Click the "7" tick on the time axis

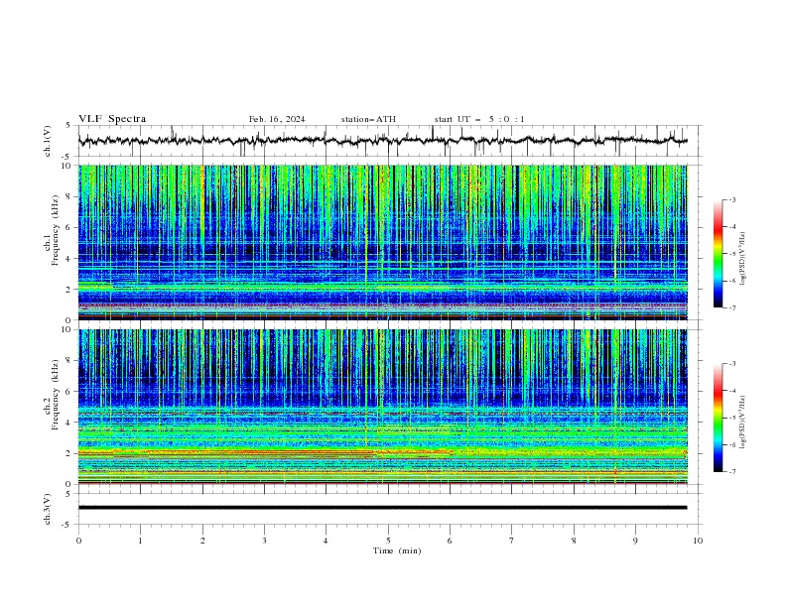click(512, 541)
